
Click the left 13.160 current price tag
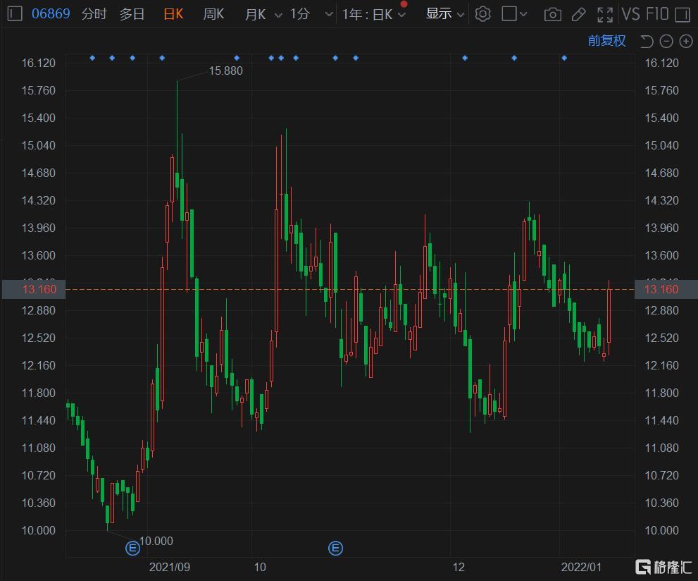[x=34, y=289]
